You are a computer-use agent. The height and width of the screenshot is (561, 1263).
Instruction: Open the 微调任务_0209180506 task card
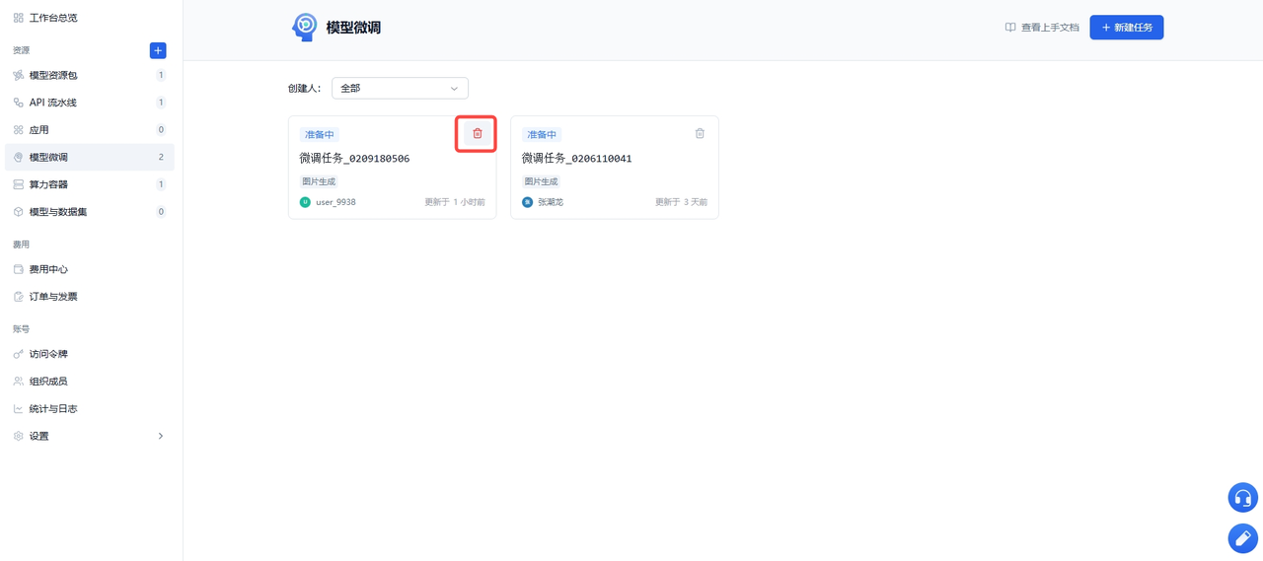click(x=392, y=168)
